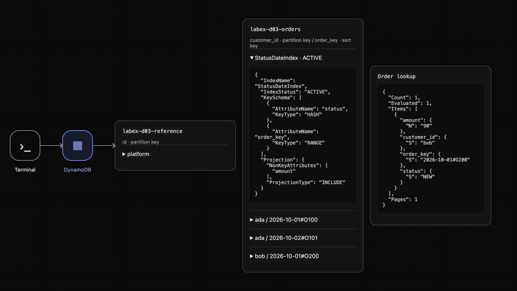Screen dimensions: 517x291
Task: Click the "id · partition key" subtitle
Action: coord(141,142)
